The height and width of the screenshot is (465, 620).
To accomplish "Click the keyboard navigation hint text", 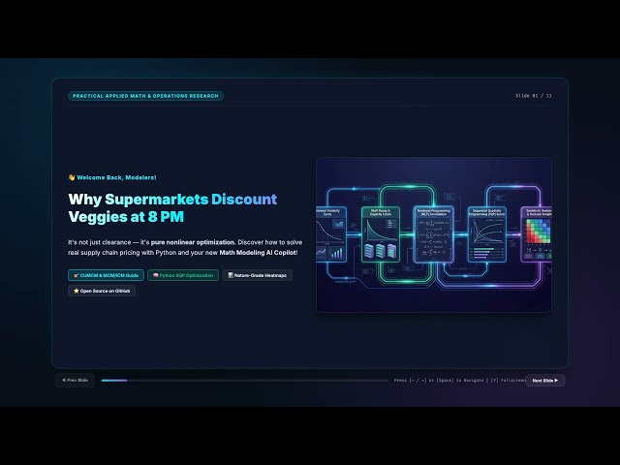I will point(459,381).
